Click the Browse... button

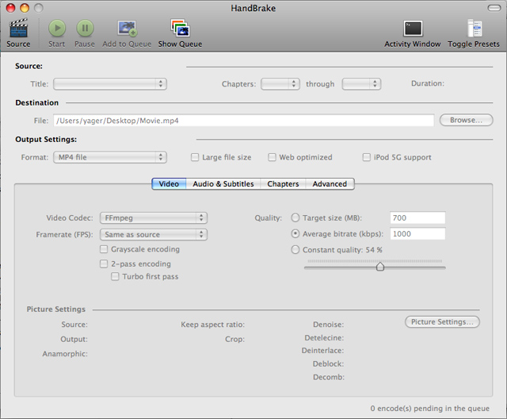coord(466,120)
